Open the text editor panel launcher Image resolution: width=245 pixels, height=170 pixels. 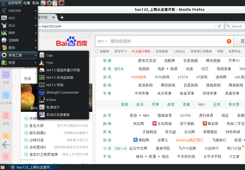(x=55, y=3)
